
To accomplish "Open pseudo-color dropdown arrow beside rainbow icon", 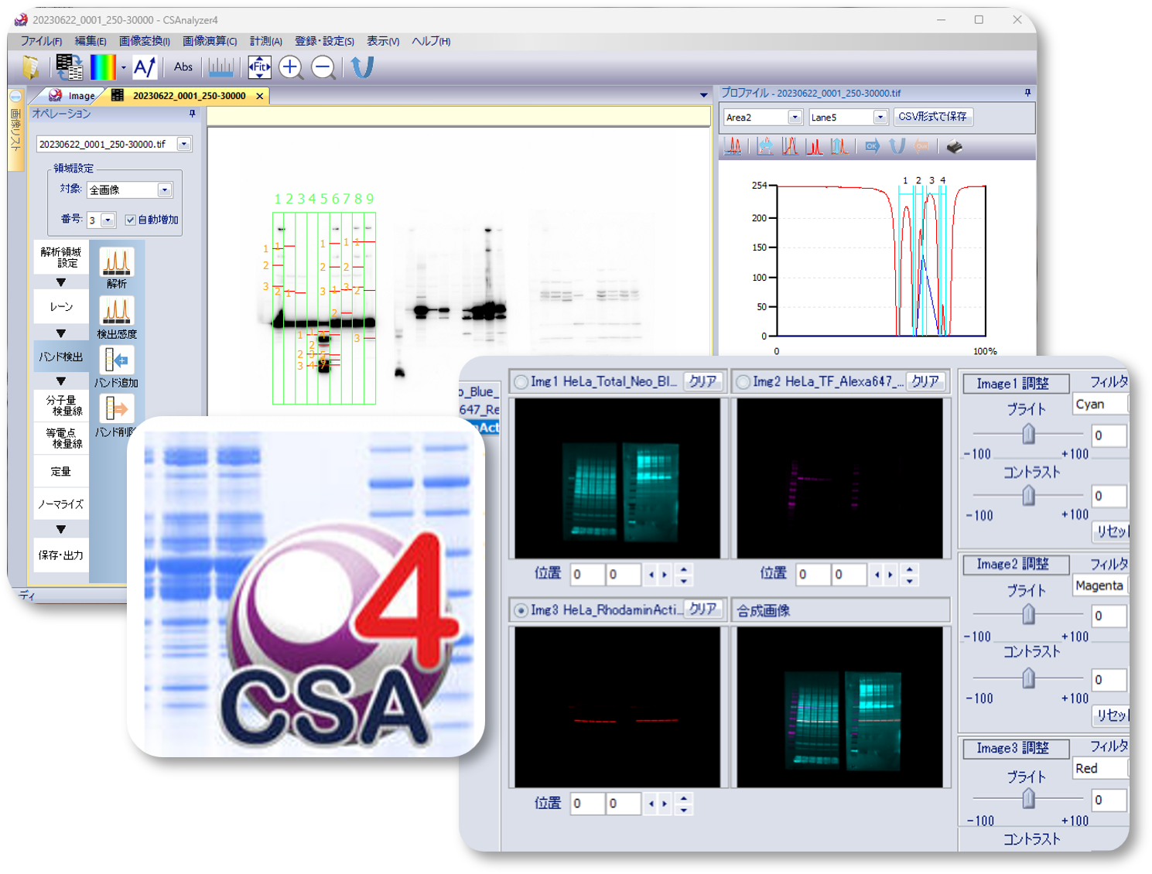I will point(123,67).
